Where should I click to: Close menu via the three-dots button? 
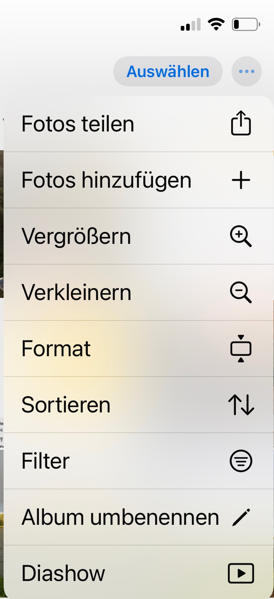coord(247,71)
